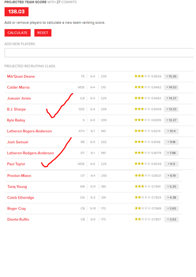Click the +9.18 score badge
Image resolution: width=196 pixels, height=277 pixels.
(x=171, y=142)
